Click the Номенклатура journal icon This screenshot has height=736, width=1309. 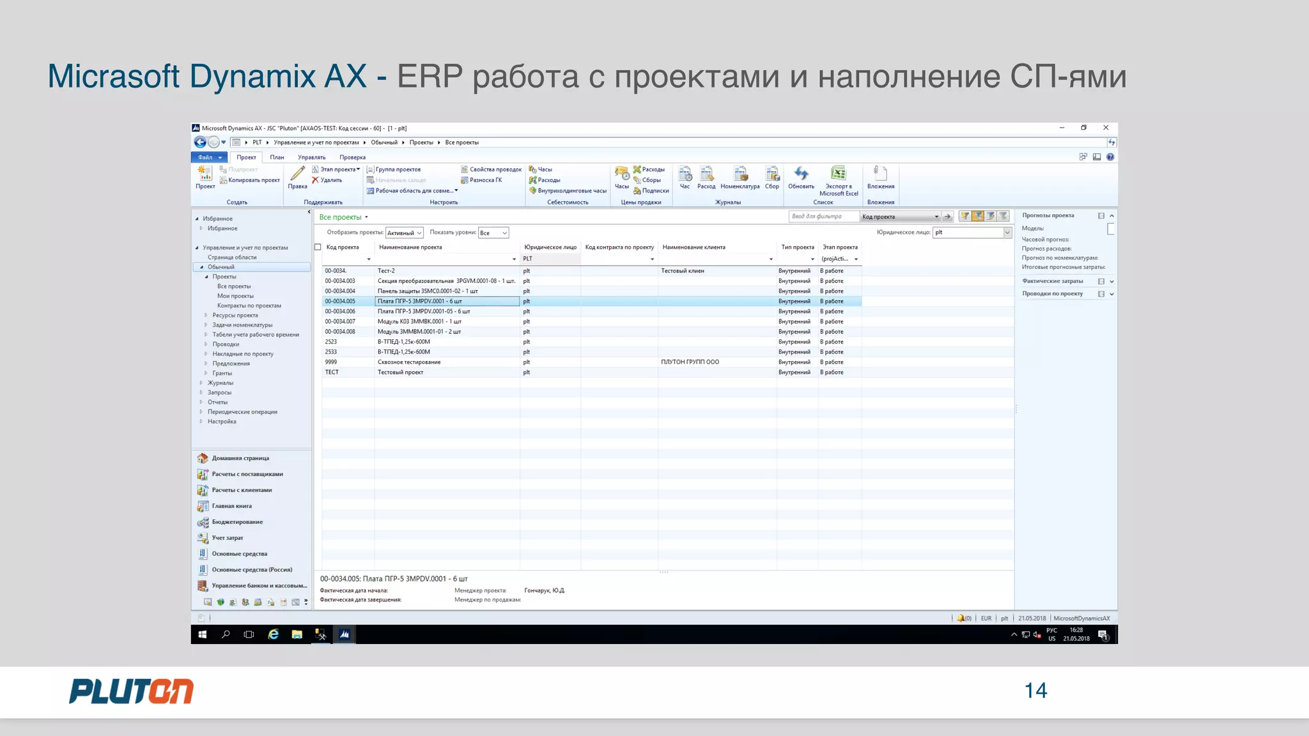pyautogui.click(x=740, y=174)
